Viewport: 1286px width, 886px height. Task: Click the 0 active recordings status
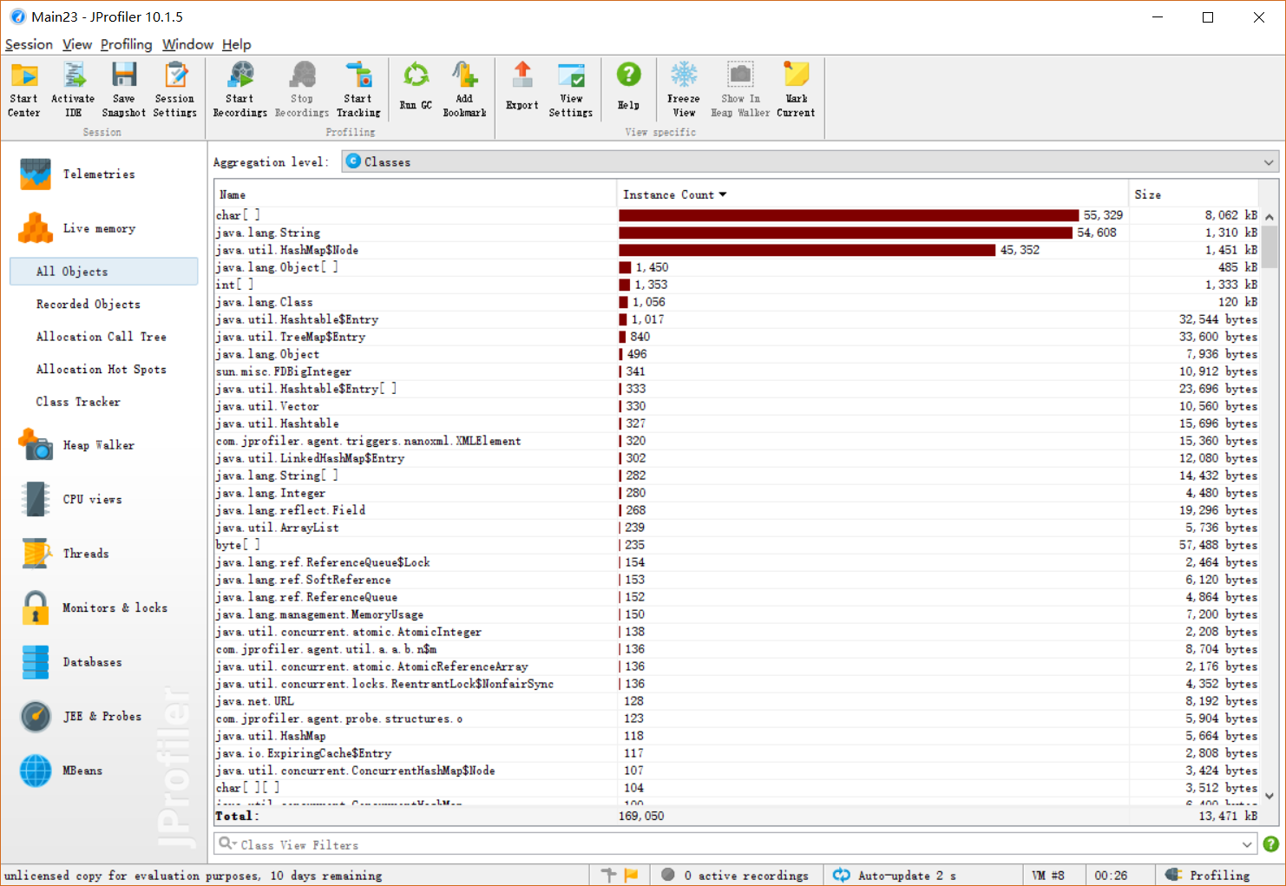(x=736, y=876)
